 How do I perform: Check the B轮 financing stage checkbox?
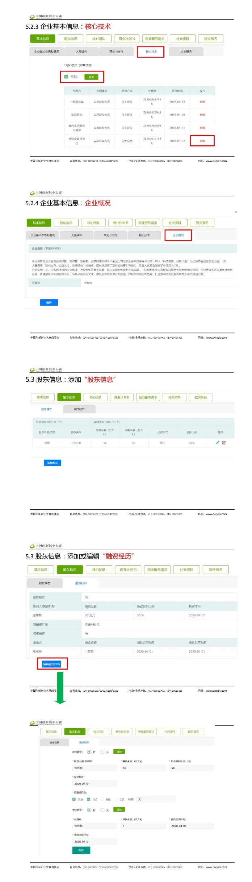(x=103, y=799)
